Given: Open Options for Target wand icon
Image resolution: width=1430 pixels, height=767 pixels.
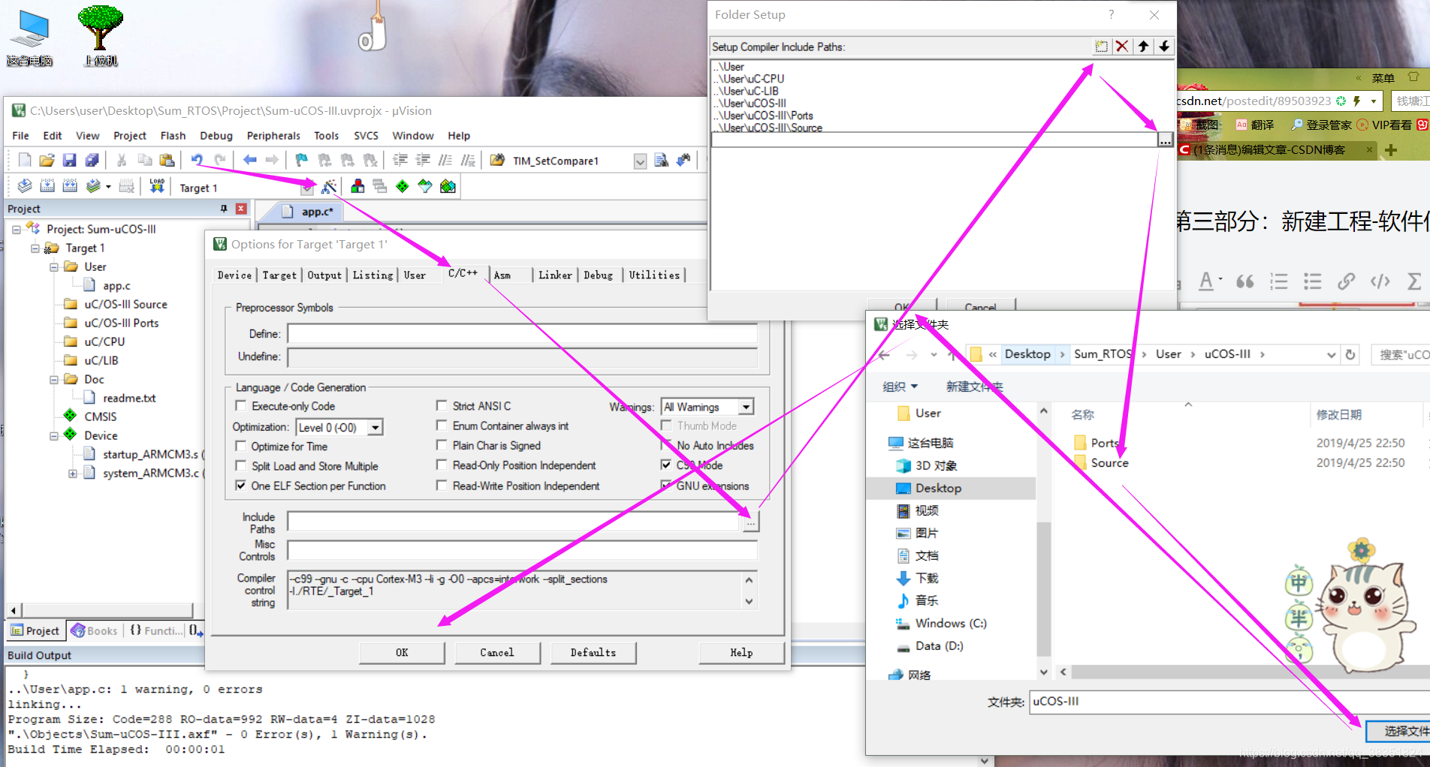Looking at the screenshot, I should tap(329, 186).
